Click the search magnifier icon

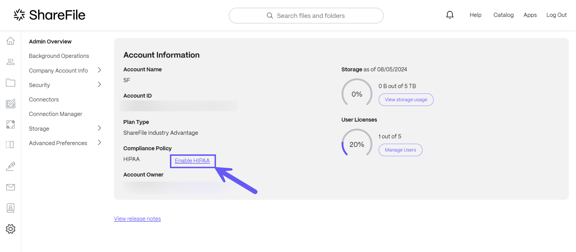(x=270, y=16)
